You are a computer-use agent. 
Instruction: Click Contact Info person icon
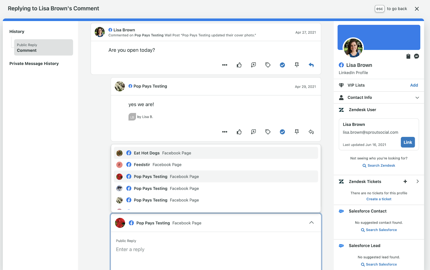pyautogui.click(x=341, y=97)
